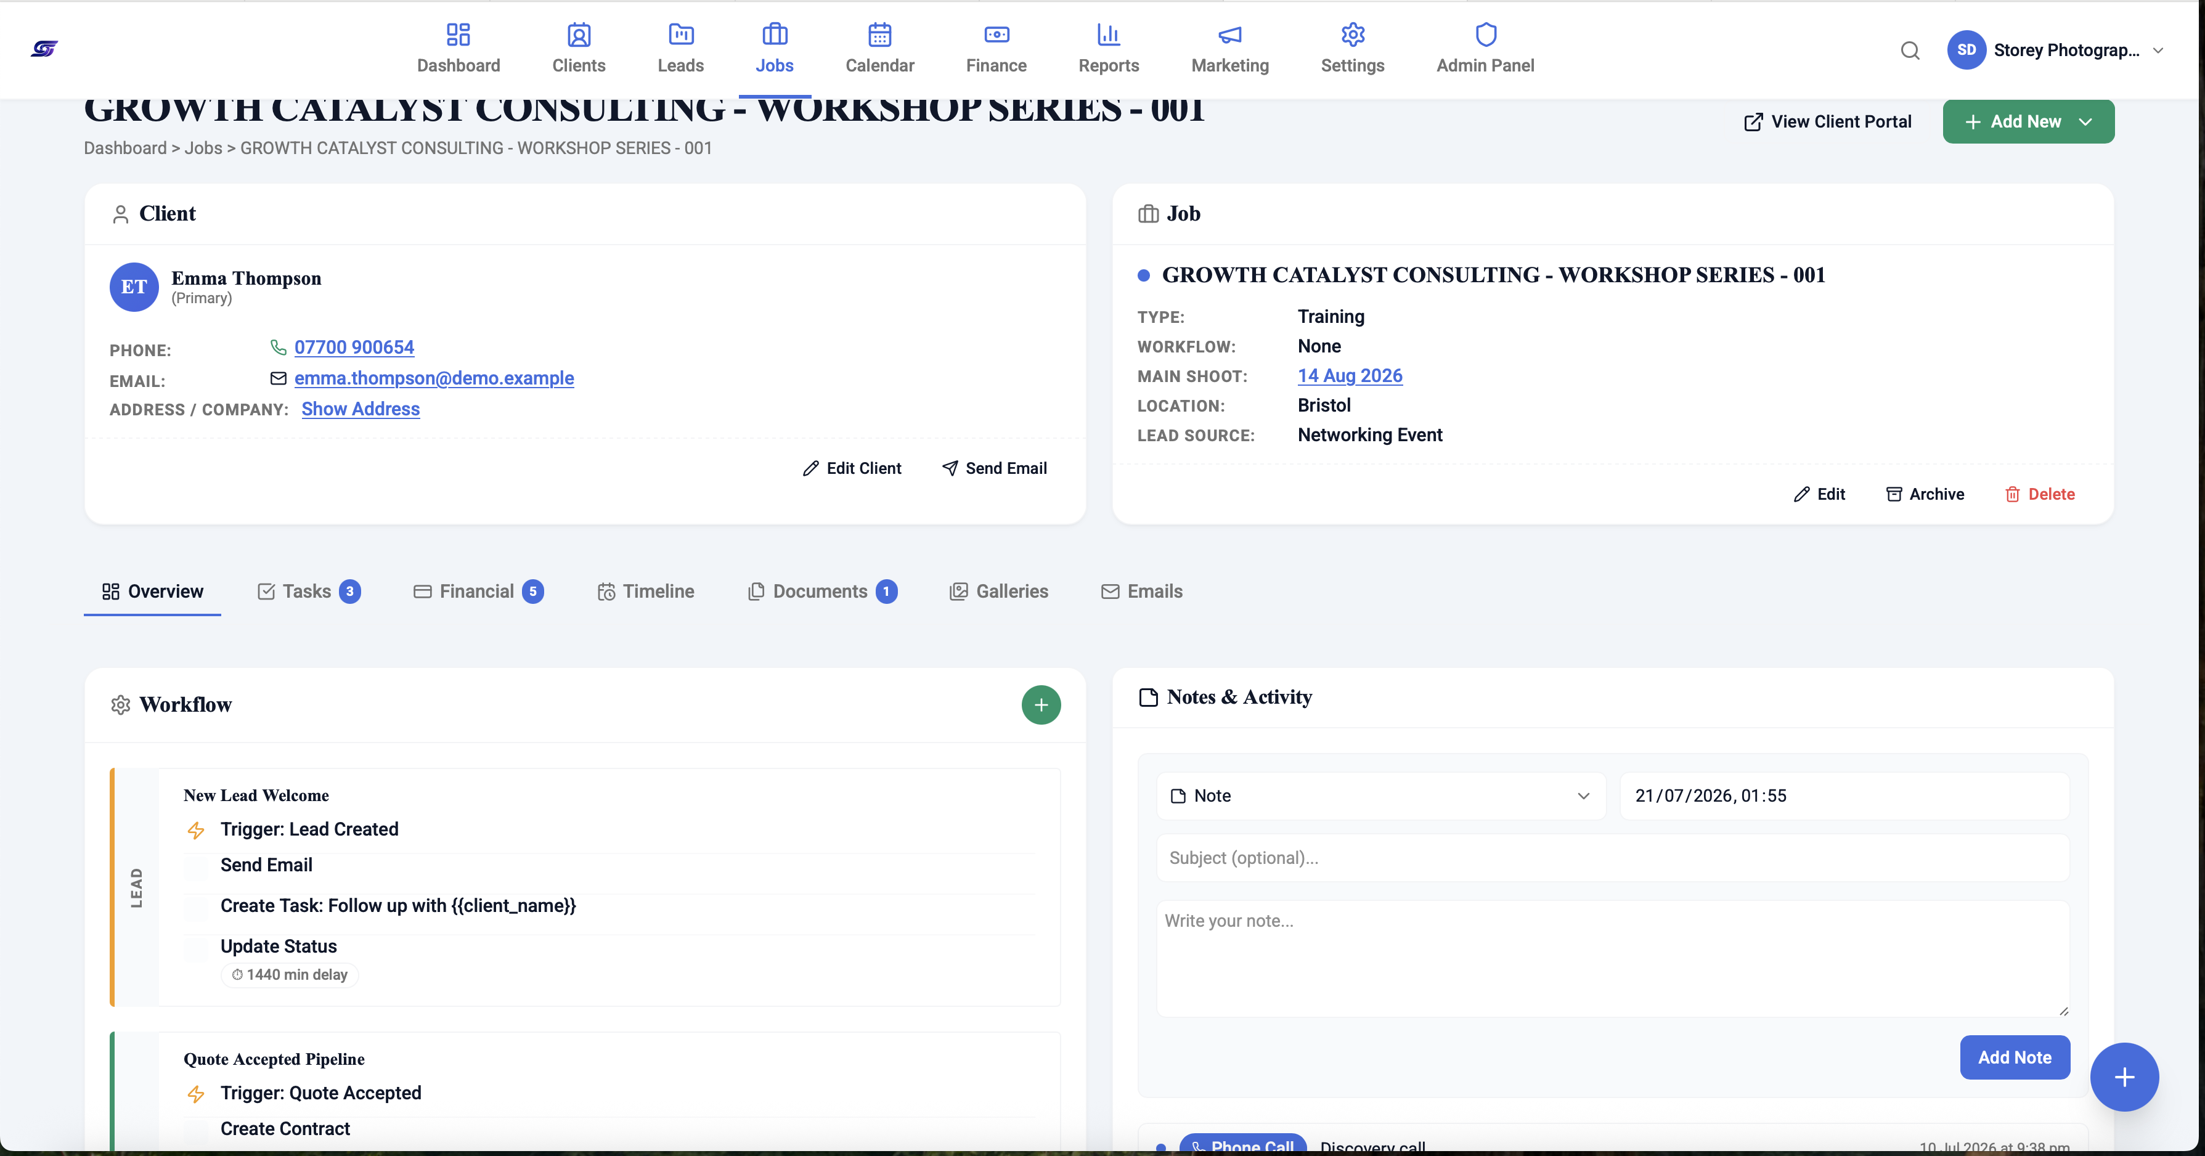
Task: Open the Finance icon in navigation
Action: pyautogui.click(x=997, y=35)
